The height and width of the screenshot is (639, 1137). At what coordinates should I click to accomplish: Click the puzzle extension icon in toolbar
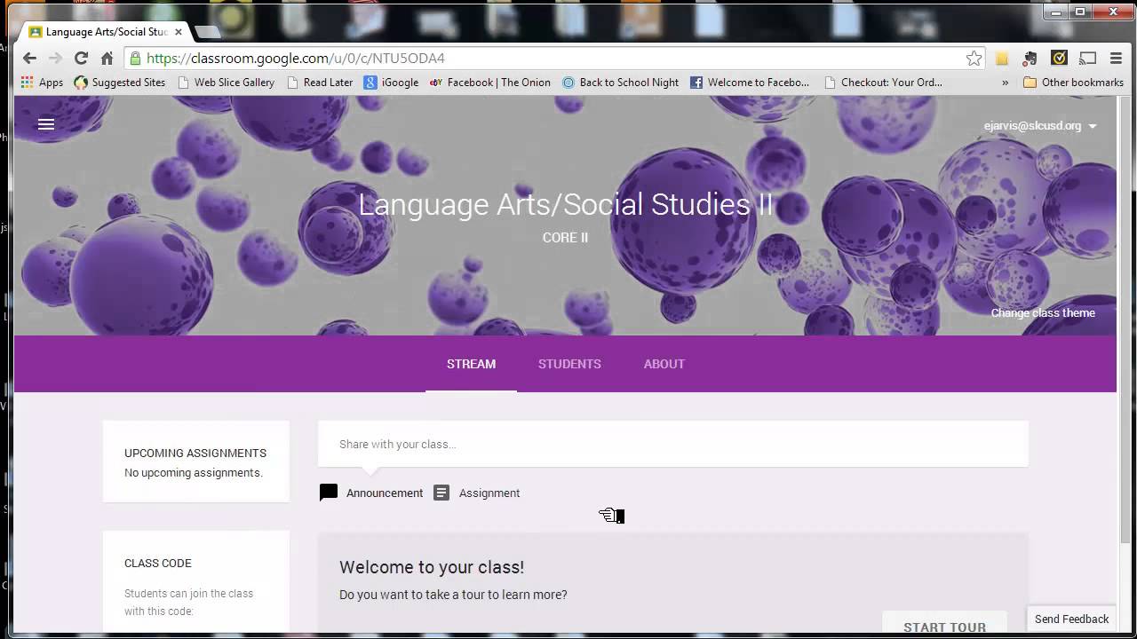[x=1030, y=58]
